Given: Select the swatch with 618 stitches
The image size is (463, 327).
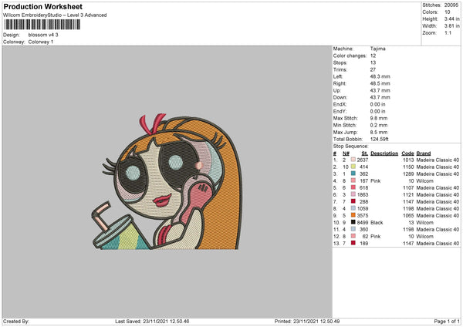Looking at the screenshot, I should coord(353,187).
